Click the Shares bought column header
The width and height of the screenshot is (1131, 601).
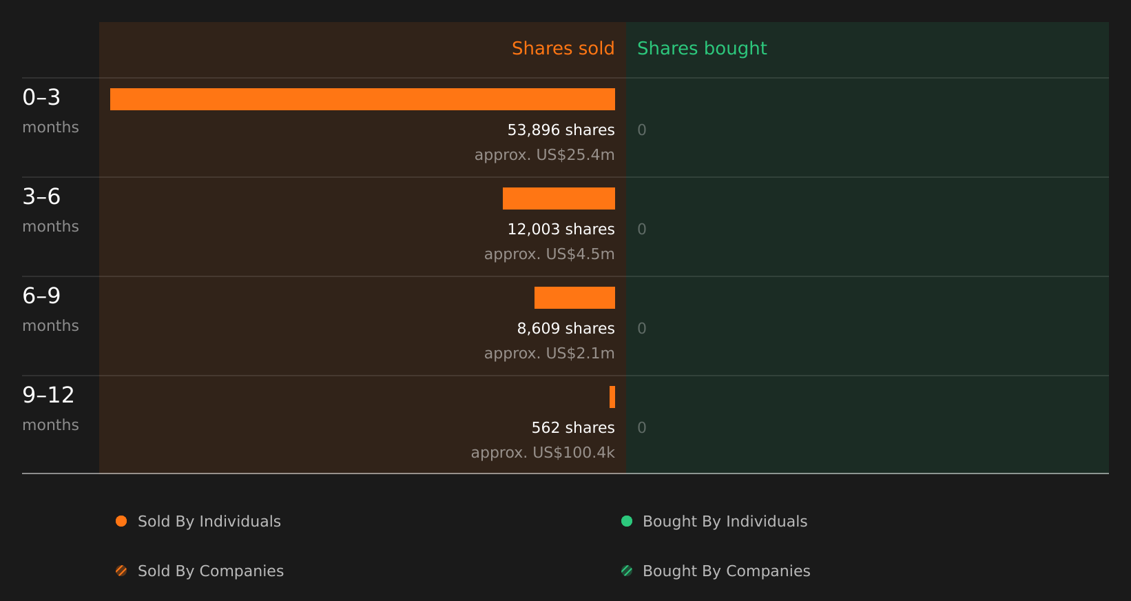pos(702,48)
